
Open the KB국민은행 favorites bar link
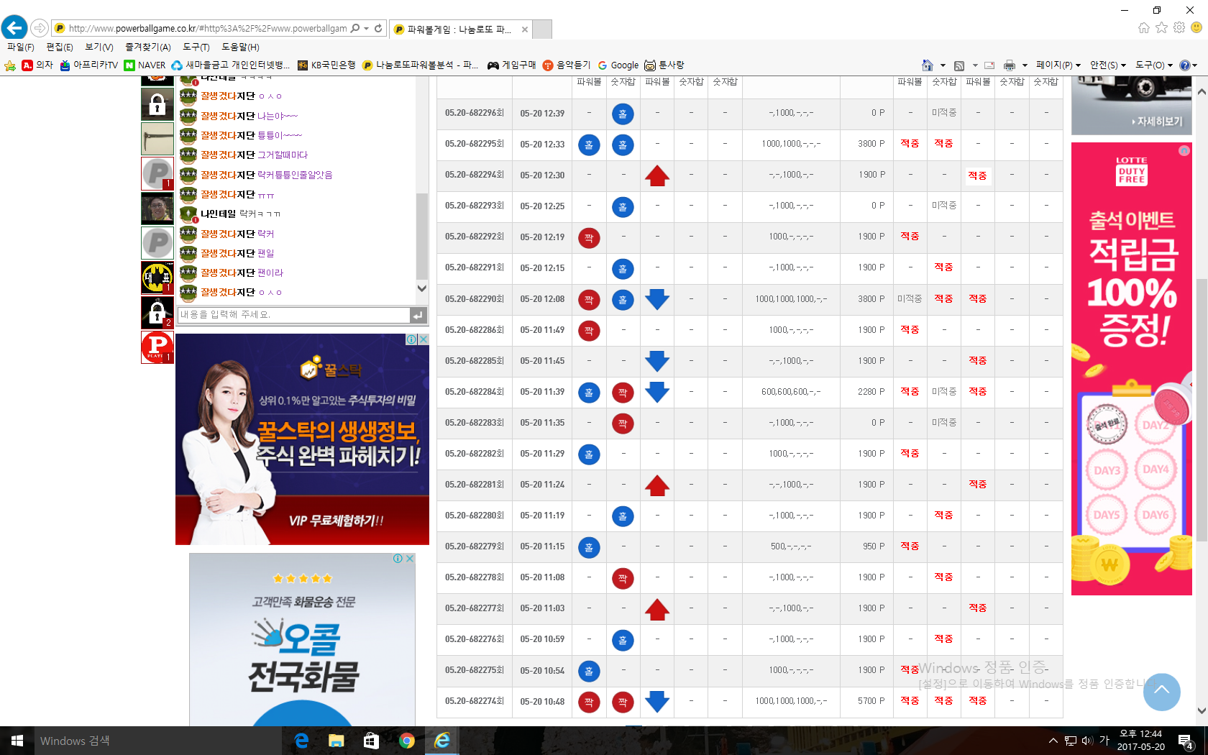[326, 65]
